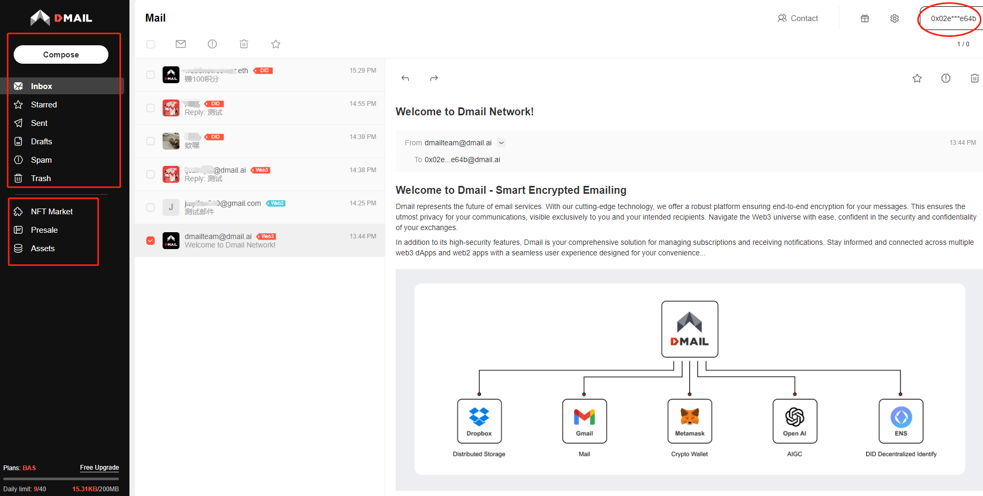Viewport: 983px width, 496px height.
Task: Select checkbox for the gmail.com mail
Action: [151, 207]
